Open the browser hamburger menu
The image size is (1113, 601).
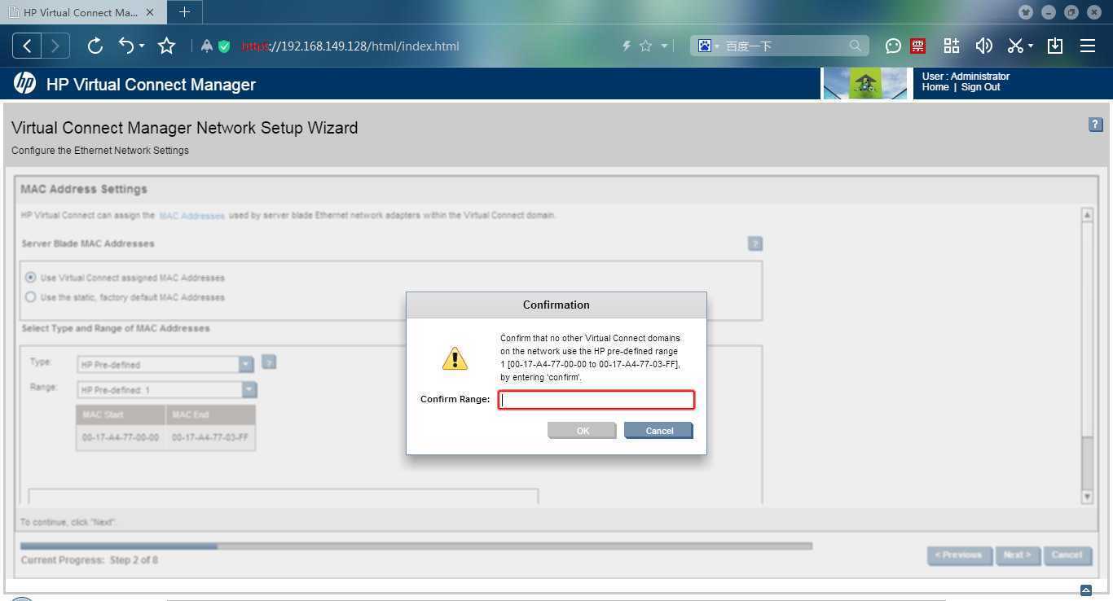[1088, 46]
